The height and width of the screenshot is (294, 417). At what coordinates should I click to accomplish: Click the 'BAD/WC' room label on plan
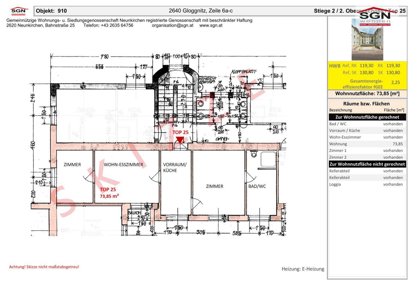tap(257, 186)
